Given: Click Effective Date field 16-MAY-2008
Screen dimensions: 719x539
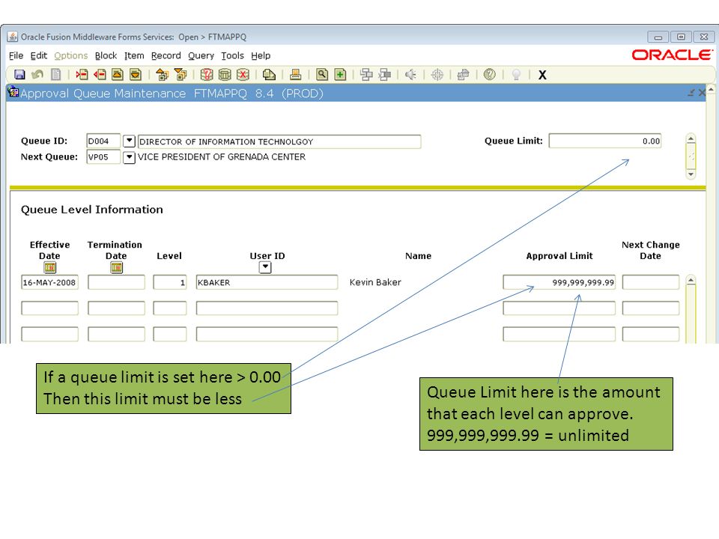Looking at the screenshot, I should 49,282.
